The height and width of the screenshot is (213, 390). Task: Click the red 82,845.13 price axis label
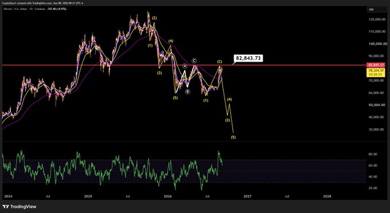376,65
